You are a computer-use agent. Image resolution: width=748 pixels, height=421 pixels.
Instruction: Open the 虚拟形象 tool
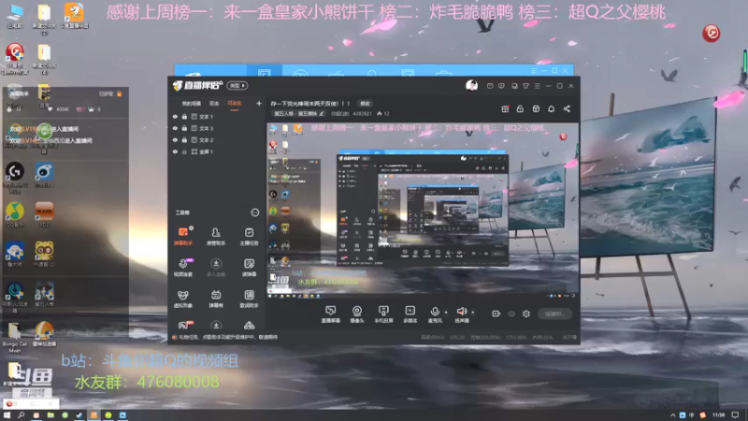pyautogui.click(x=183, y=298)
